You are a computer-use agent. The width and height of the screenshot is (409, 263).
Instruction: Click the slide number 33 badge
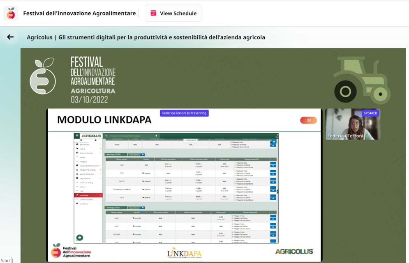[x=308, y=120]
